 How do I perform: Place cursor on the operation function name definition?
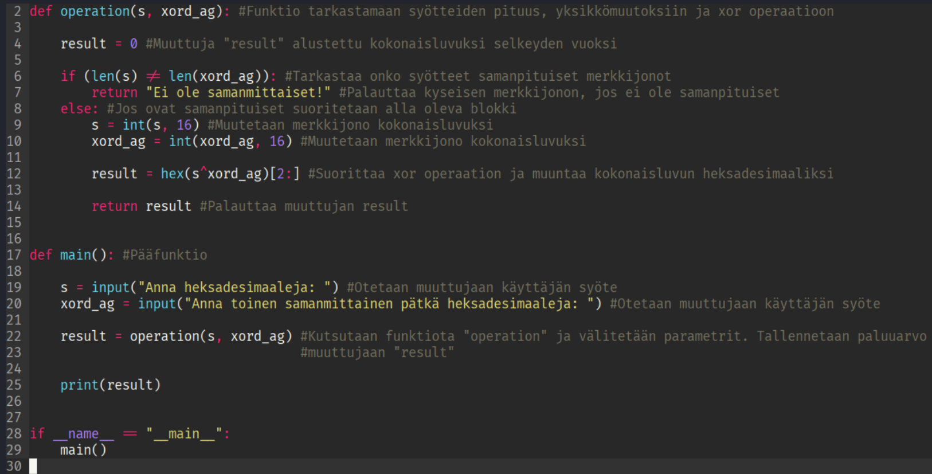click(95, 11)
